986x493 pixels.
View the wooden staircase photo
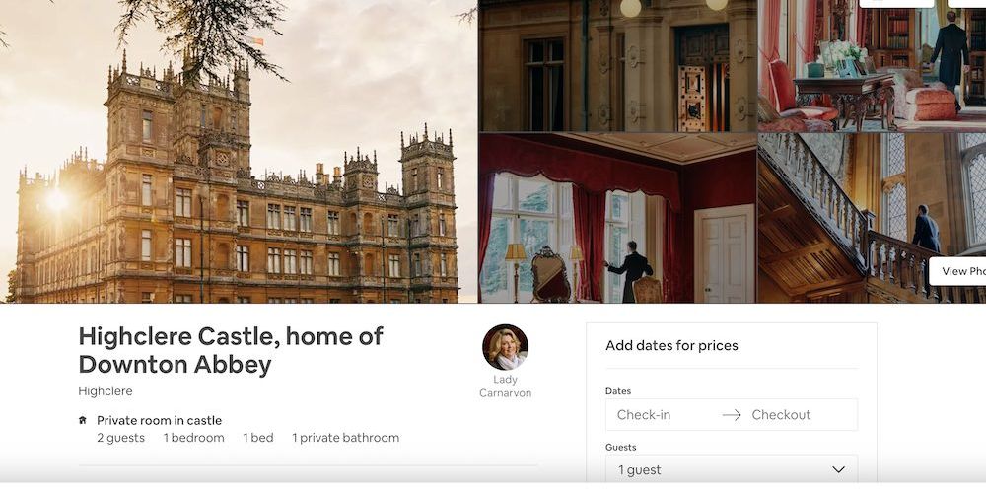coord(873,218)
